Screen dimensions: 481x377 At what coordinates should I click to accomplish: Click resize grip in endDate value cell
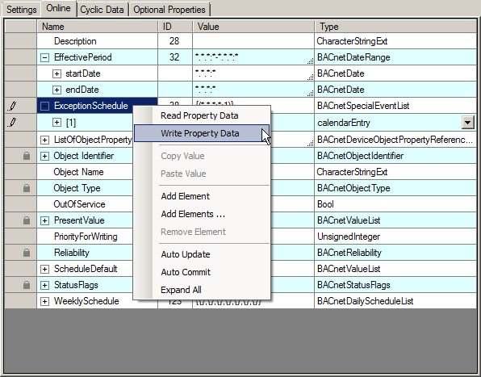tap(310, 94)
